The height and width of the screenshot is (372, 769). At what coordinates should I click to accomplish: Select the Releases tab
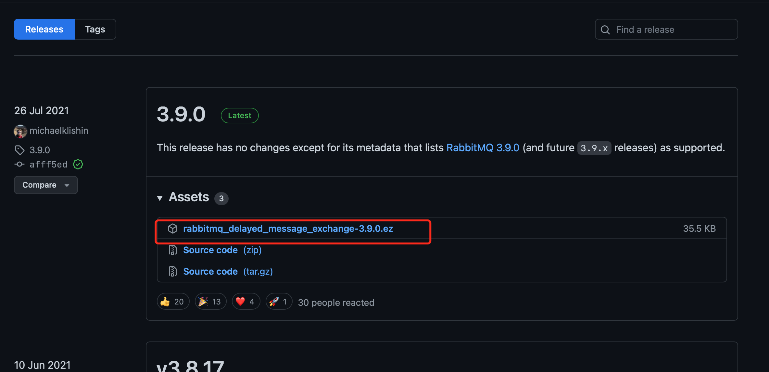coord(44,29)
